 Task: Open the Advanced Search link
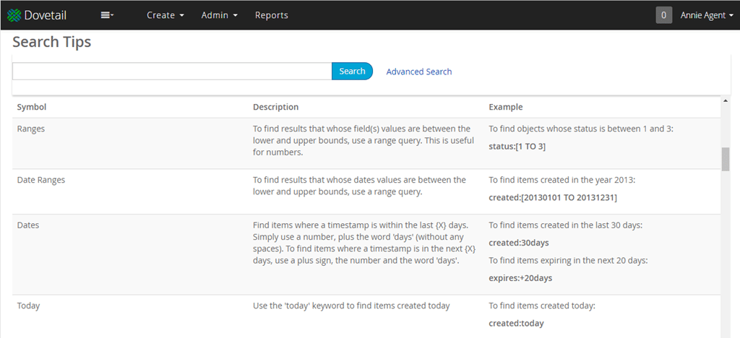(x=419, y=71)
